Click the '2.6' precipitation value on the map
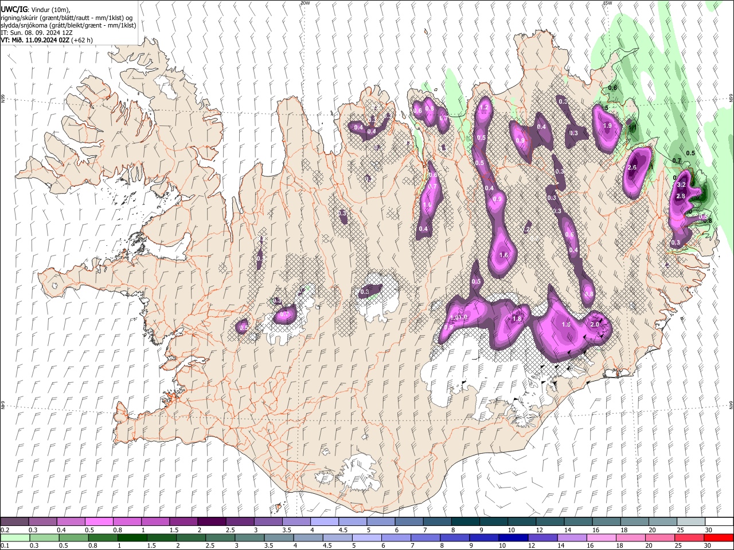 pos(633,167)
